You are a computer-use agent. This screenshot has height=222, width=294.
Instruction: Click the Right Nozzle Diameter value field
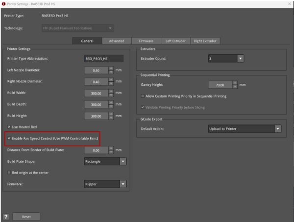tap(96, 82)
